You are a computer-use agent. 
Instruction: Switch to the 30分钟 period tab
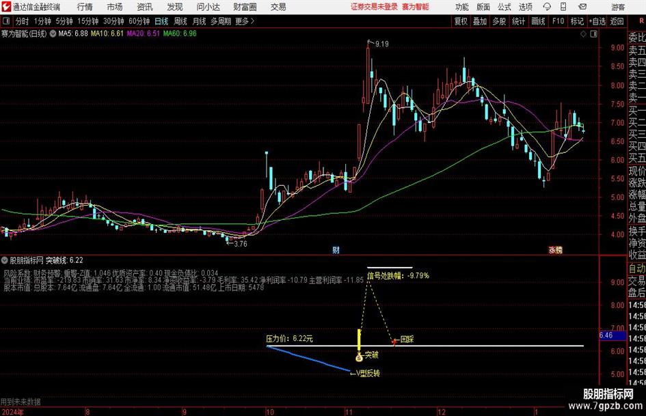113,21
